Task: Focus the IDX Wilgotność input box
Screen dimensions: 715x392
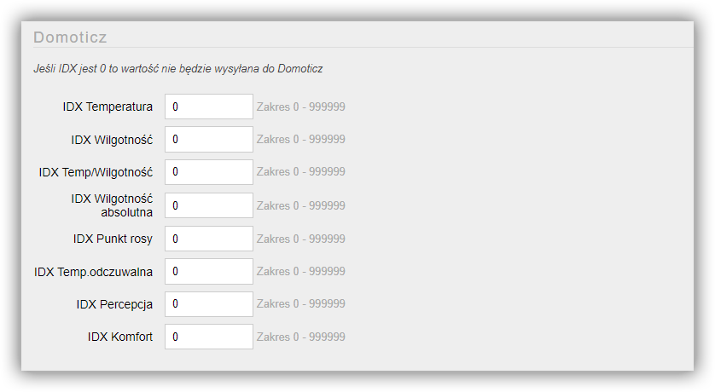Action: click(209, 139)
